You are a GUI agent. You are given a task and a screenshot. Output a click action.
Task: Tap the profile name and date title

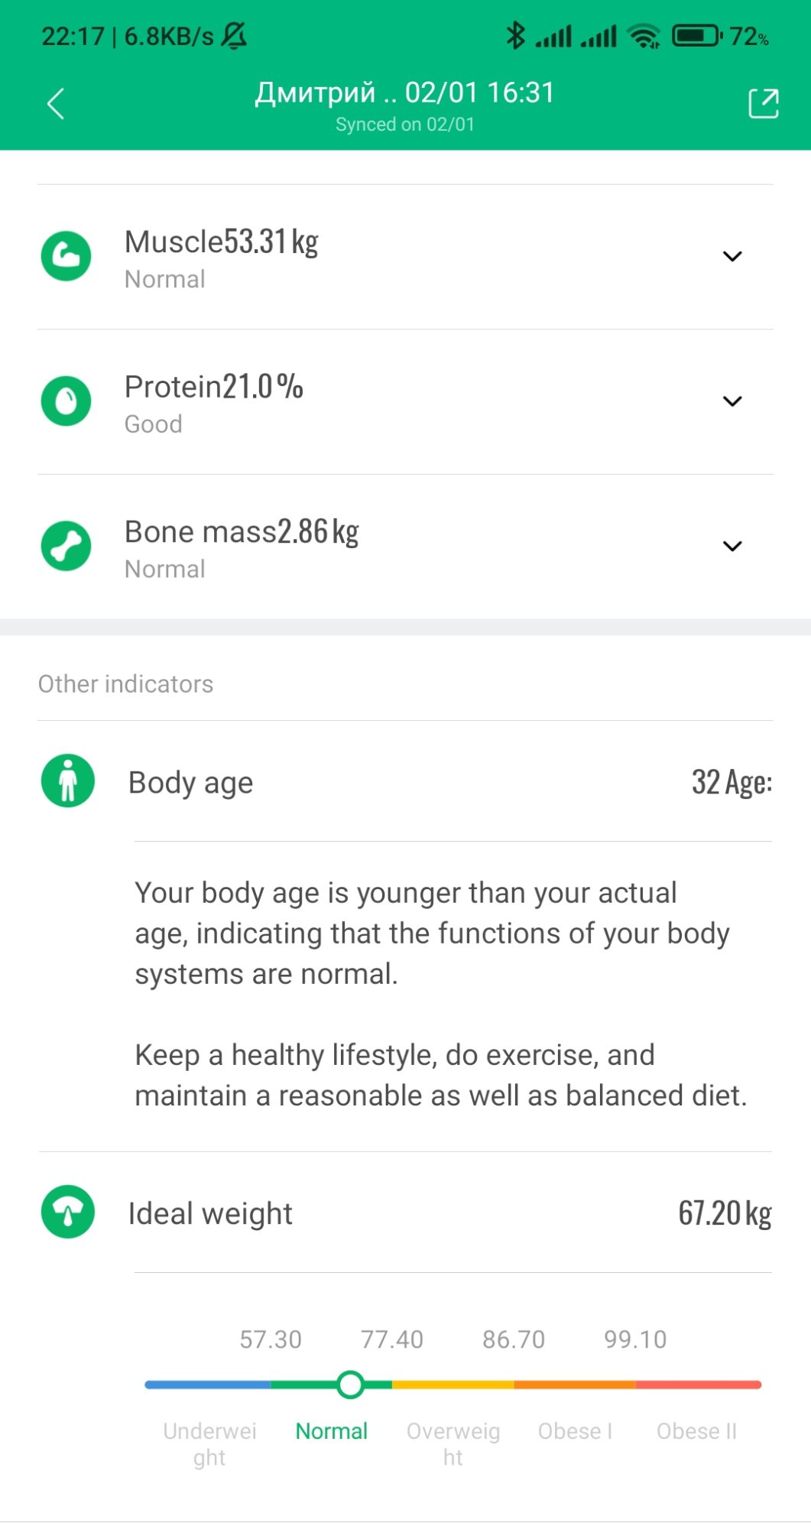click(404, 93)
